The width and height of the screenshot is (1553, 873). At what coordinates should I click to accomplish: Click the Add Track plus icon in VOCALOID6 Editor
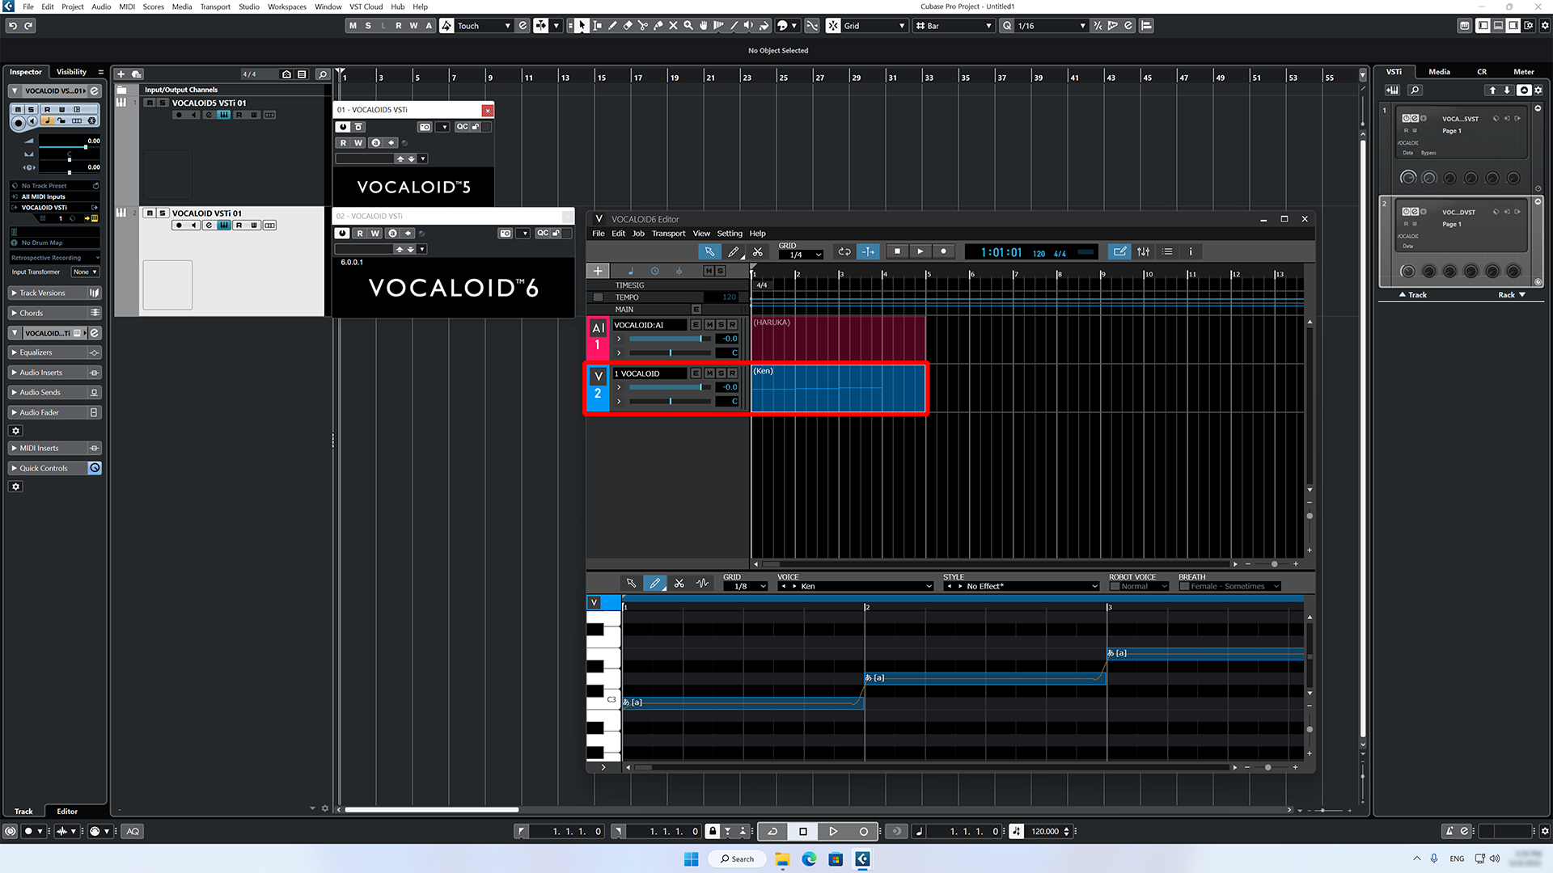click(598, 271)
